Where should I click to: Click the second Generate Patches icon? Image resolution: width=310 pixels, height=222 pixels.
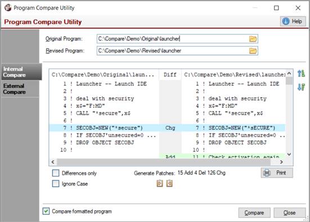(x=169, y=183)
